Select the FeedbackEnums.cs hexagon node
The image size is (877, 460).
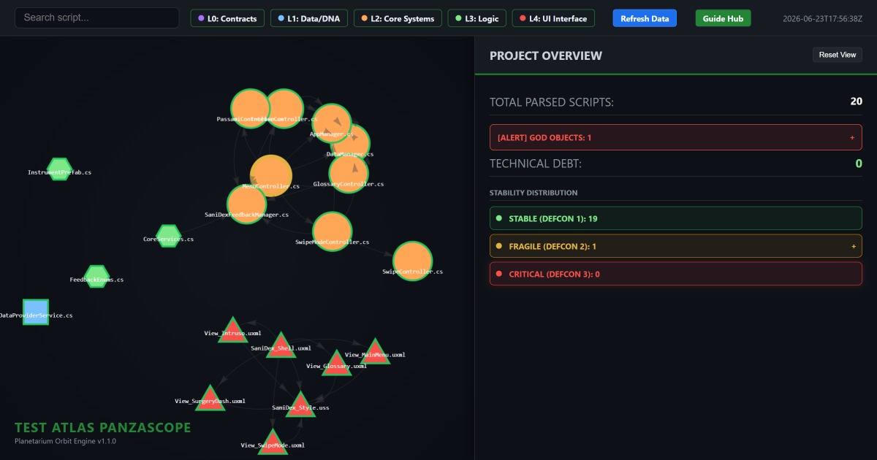coord(96,276)
